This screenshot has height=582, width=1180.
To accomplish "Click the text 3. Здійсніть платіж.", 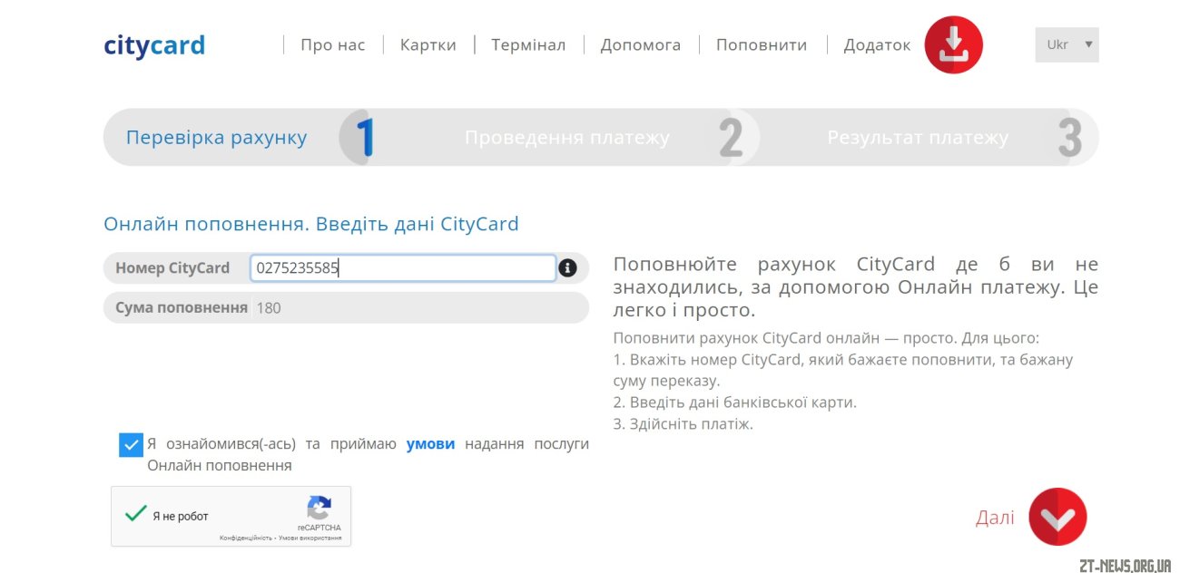I will click(683, 423).
